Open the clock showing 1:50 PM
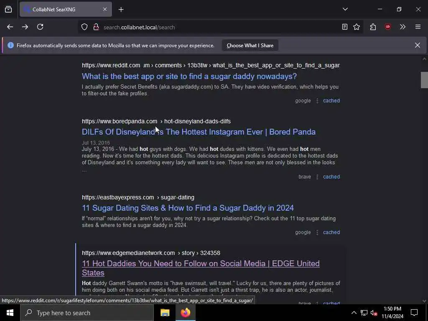 click(x=392, y=313)
